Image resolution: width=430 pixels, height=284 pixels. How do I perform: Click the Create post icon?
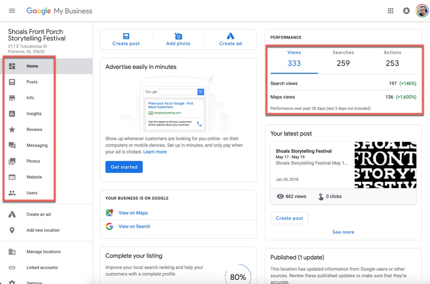click(x=126, y=36)
